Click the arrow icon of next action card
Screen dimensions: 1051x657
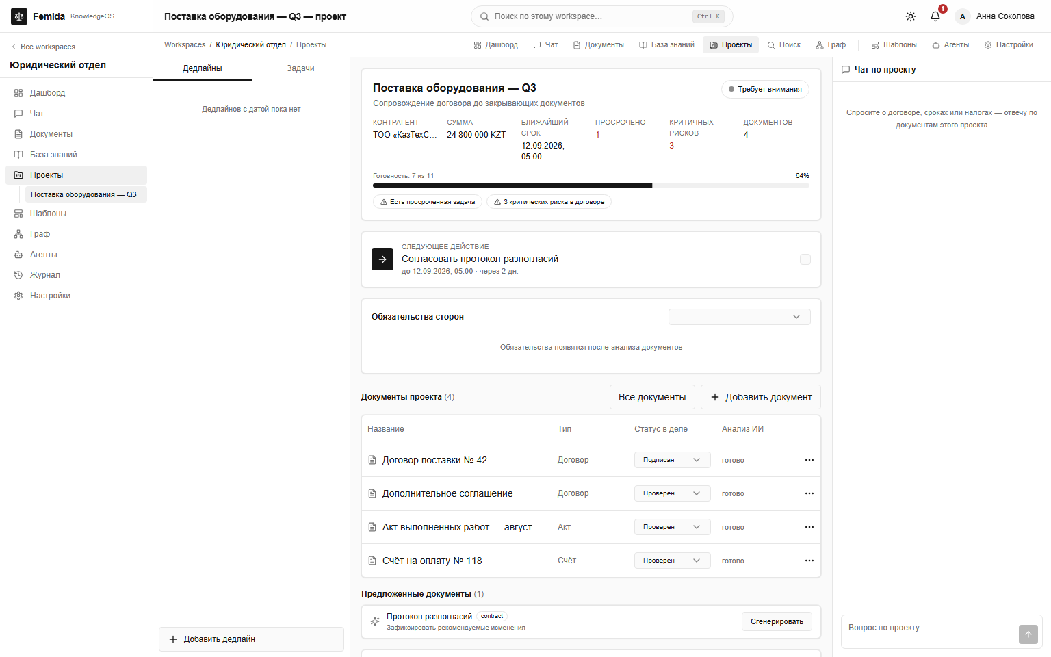[x=382, y=259]
